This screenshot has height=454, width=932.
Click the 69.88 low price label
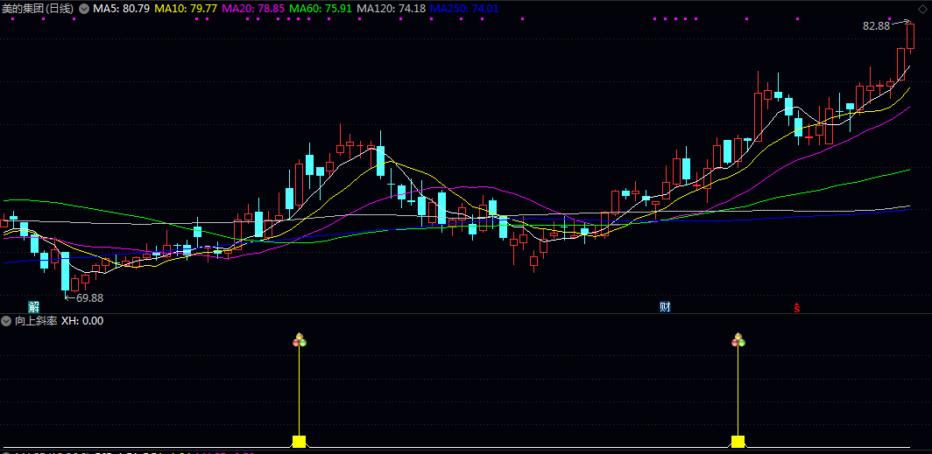point(90,298)
